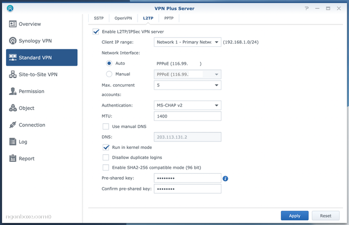
Task: Click the Synology VPN sidebar icon
Action: 12,41
